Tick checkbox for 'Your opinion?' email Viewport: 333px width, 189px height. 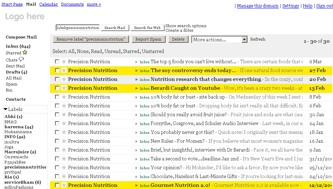57,167
